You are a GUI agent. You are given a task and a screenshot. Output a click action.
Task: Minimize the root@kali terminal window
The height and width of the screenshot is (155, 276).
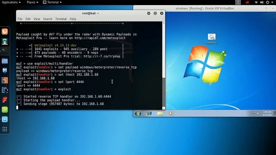click(149, 13)
